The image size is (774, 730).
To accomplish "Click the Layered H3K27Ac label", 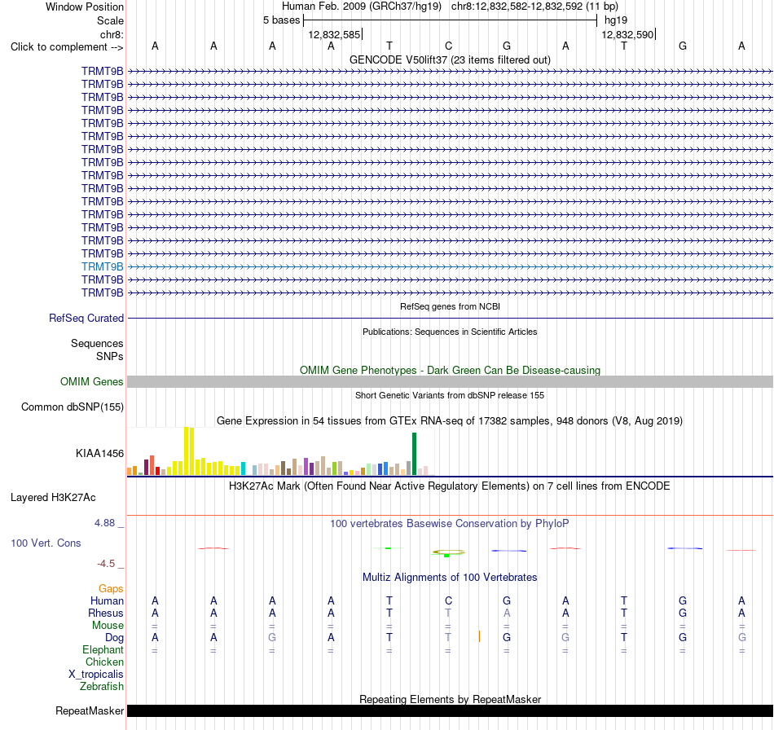I will click(x=53, y=497).
